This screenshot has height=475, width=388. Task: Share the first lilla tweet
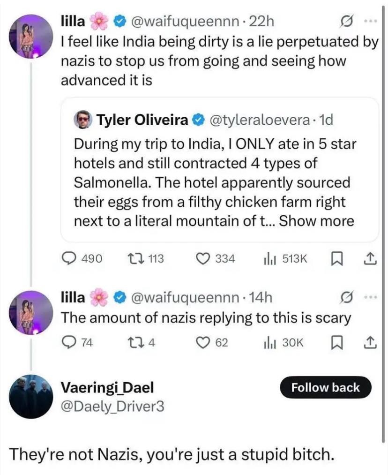(x=369, y=259)
